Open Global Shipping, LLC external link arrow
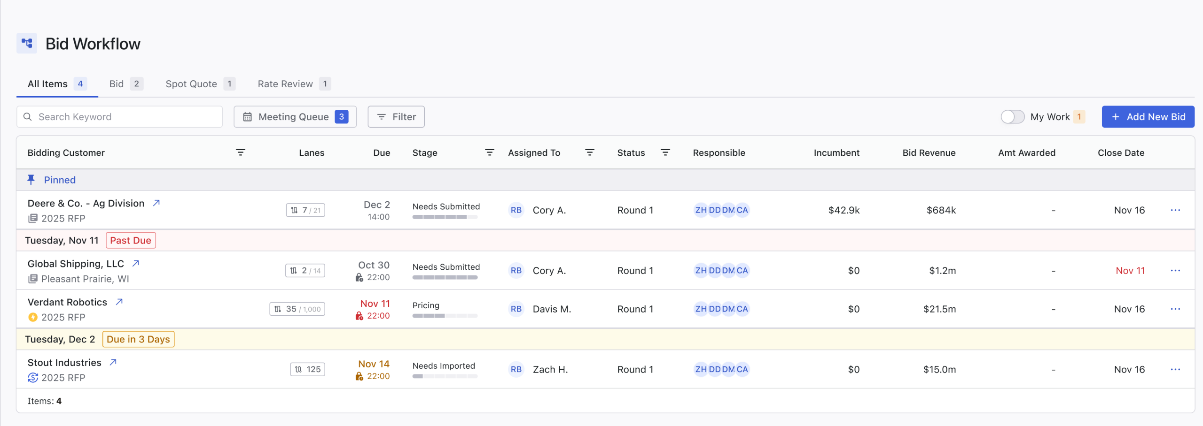This screenshot has height=426, width=1203. [136, 264]
